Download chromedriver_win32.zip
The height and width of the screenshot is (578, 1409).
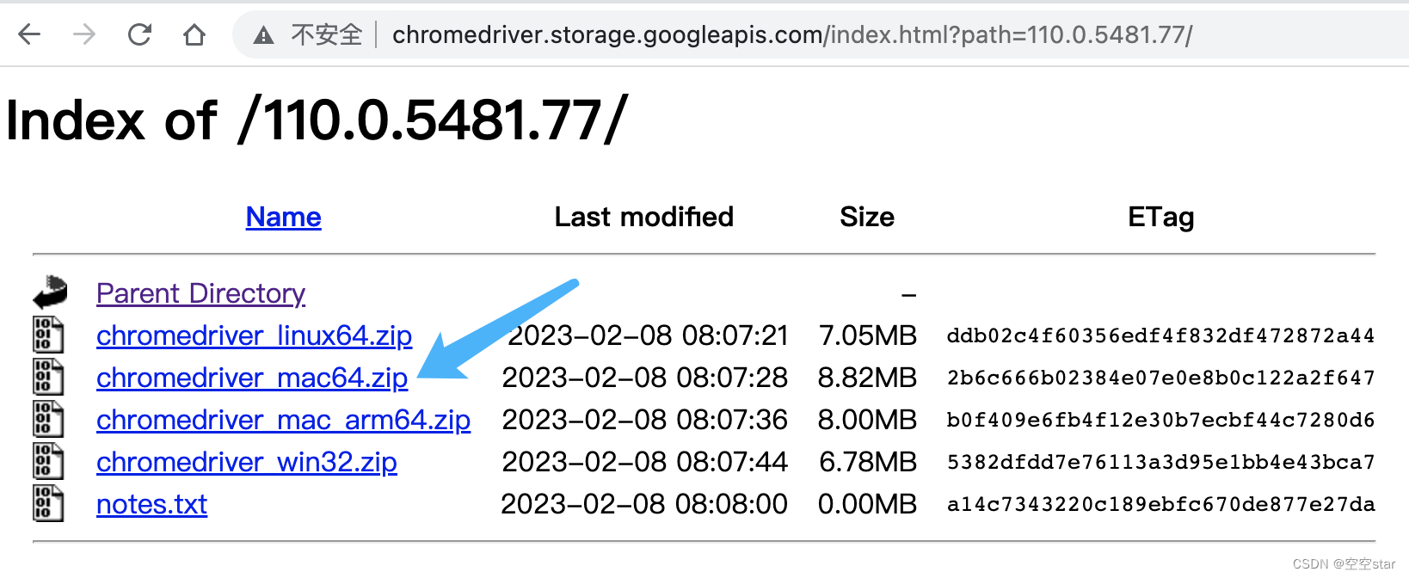click(x=246, y=462)
